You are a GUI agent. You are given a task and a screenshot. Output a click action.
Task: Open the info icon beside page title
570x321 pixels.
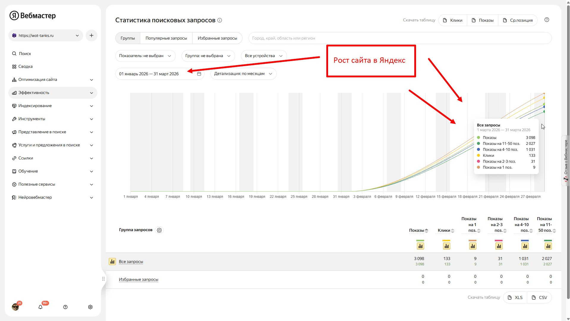[220, 20]
